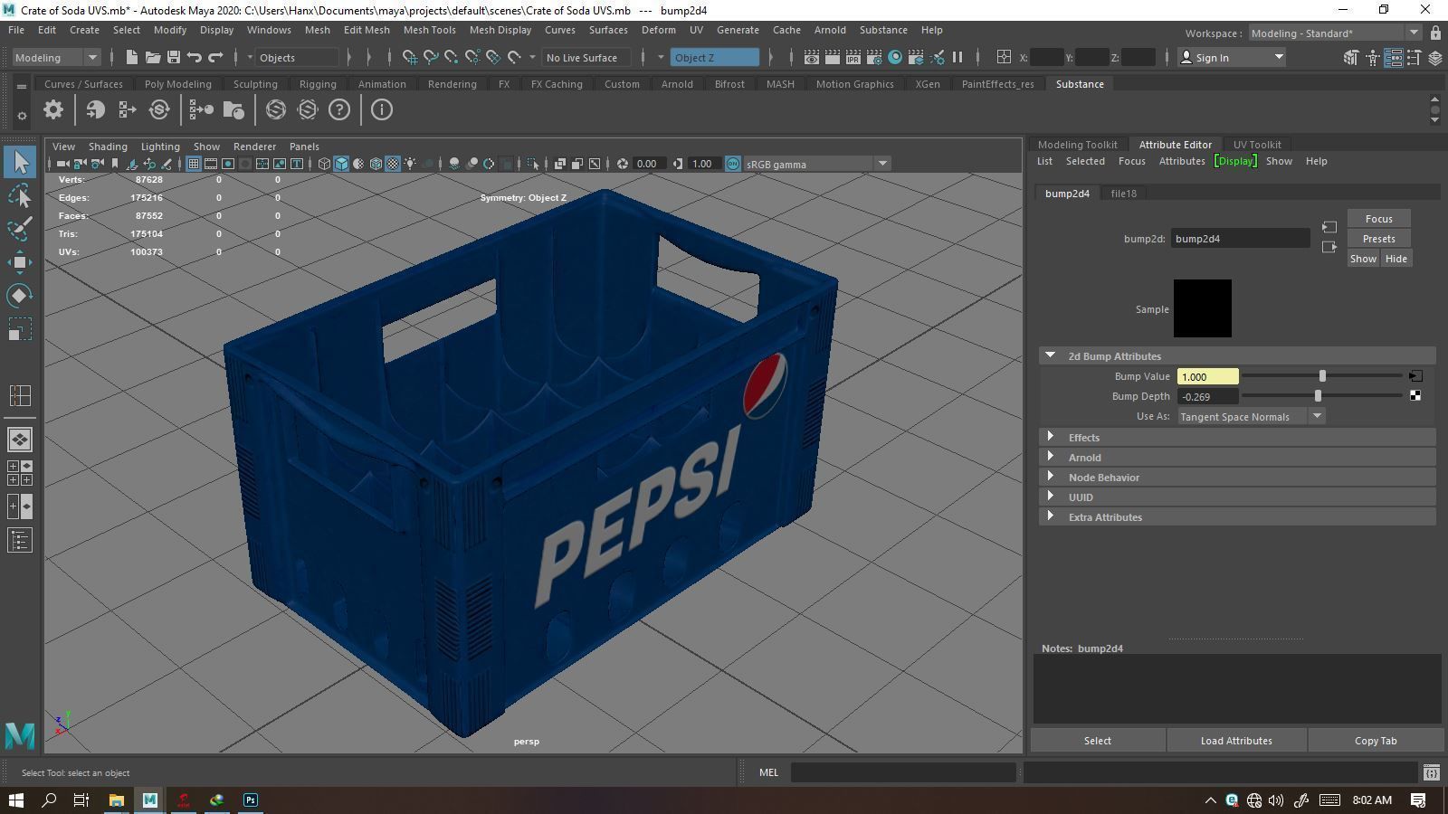Open the Modeling menu set dropdown
Viewport: 1448px width, 814px height.
57,57
